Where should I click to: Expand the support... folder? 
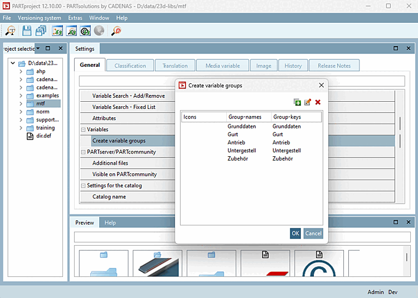[x=21, y=120]
